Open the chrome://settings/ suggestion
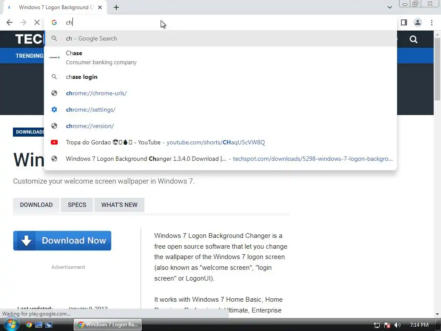 [220, 109]
